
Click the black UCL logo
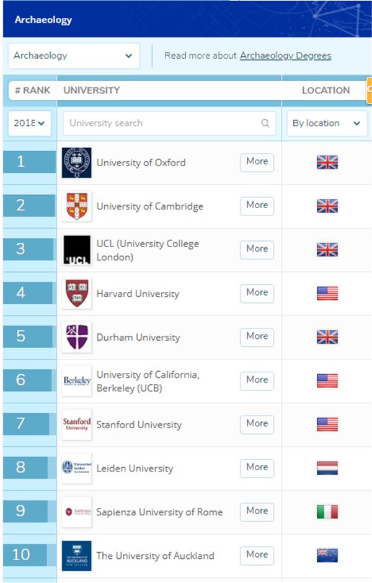(x=77, y=250)
